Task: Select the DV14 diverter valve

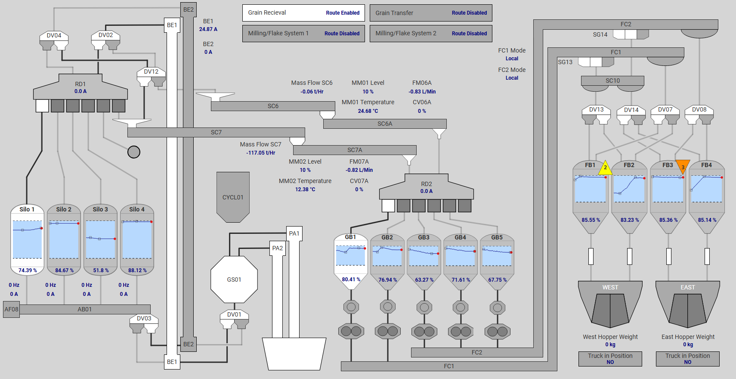Action: [x=631, y=115]
